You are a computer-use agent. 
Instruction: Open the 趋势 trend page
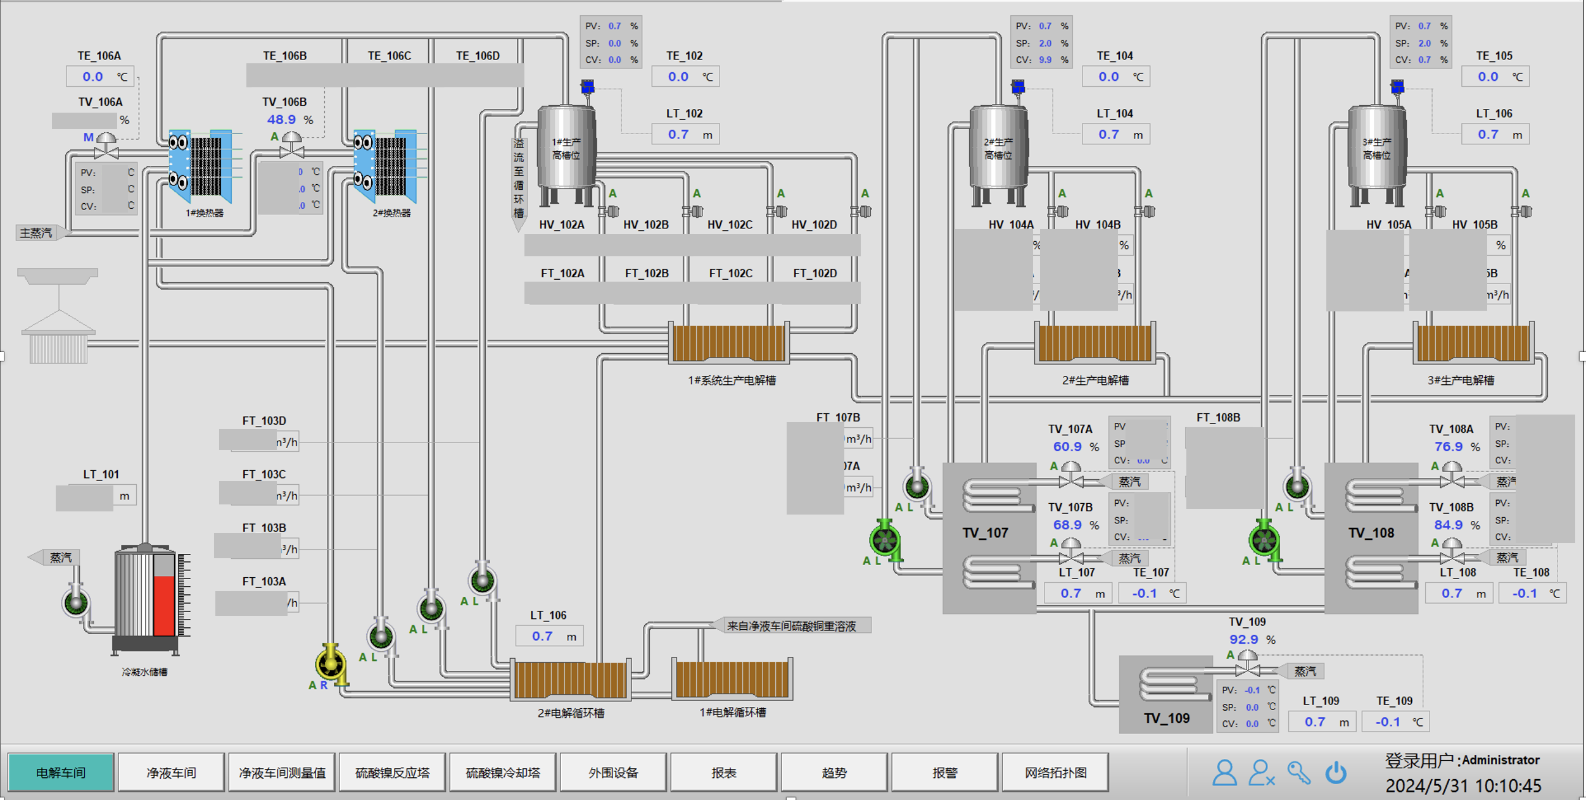coord(834,773)
